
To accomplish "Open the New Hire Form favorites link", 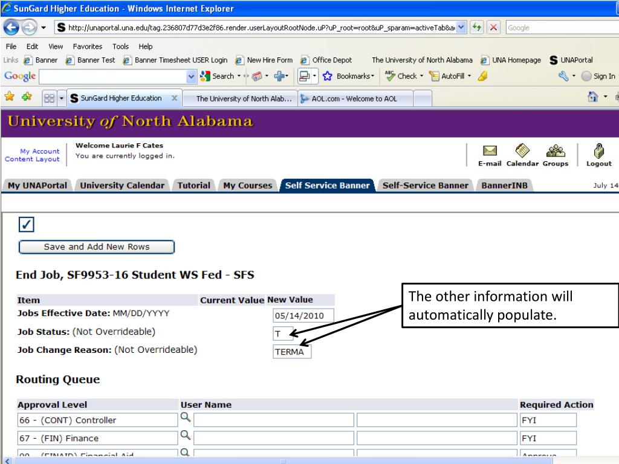I will (x=264, y=60).
